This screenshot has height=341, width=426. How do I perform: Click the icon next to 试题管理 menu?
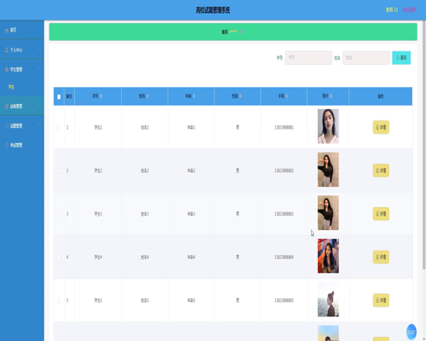(7, 125)
